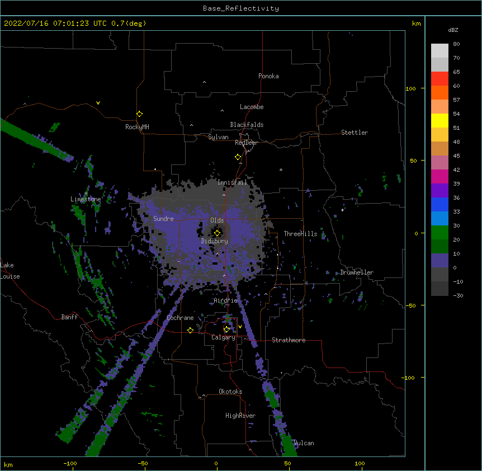The width and height of the screenshot is (482, 471).
Task: Click the RedDeer city label
Action: pyautogui.click(x=246, y=143)
